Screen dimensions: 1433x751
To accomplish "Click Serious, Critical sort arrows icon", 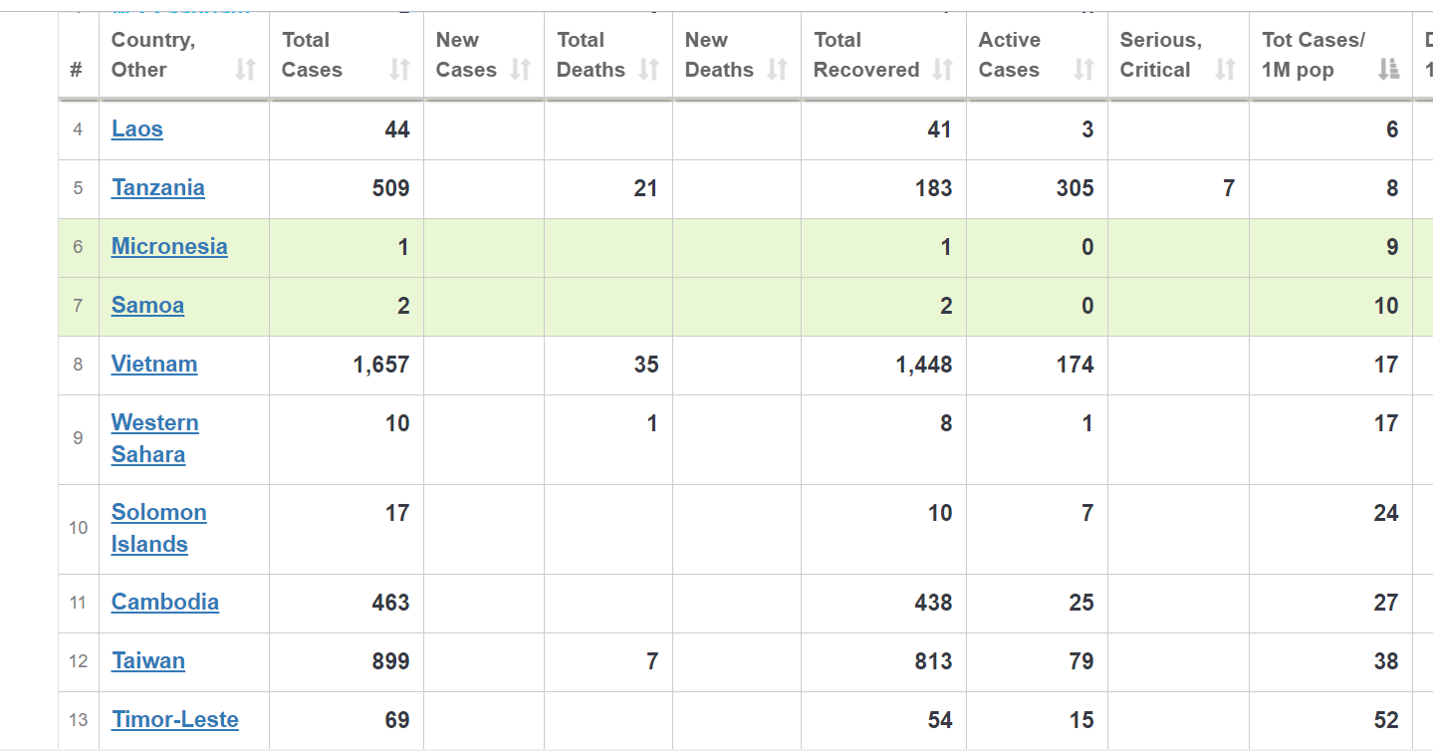I will [x=1225, y=70].
